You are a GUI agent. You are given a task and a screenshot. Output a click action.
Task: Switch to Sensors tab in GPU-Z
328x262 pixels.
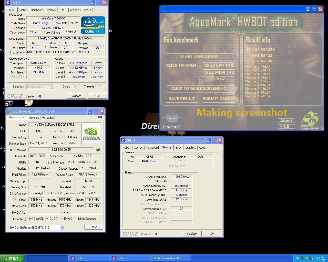point(34,118)
